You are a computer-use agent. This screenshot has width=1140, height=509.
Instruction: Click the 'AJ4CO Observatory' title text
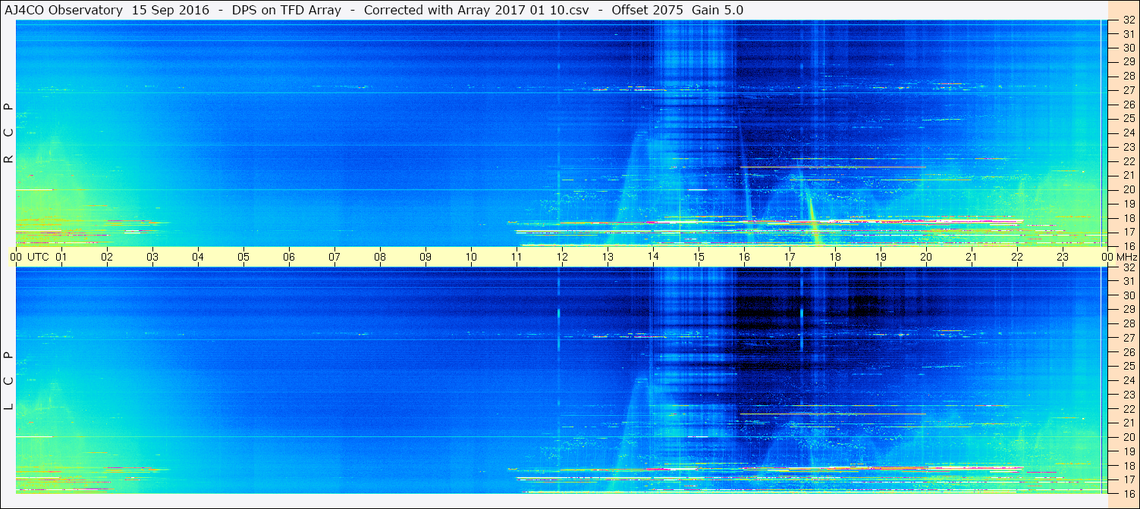(65, 10)
